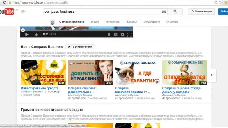228x128 pixels.
Task: Switch to the Плейлисты tab
Action: pyautogui.click(x=113, y=22)
